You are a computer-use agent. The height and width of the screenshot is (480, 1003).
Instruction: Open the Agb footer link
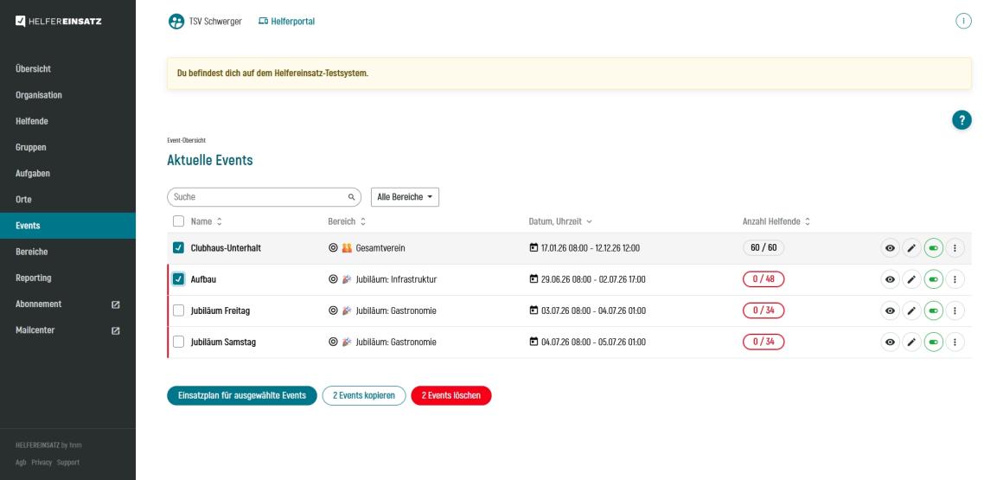pyautogui.click(x=21, y=462)
